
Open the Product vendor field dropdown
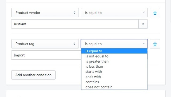[45, 13]
